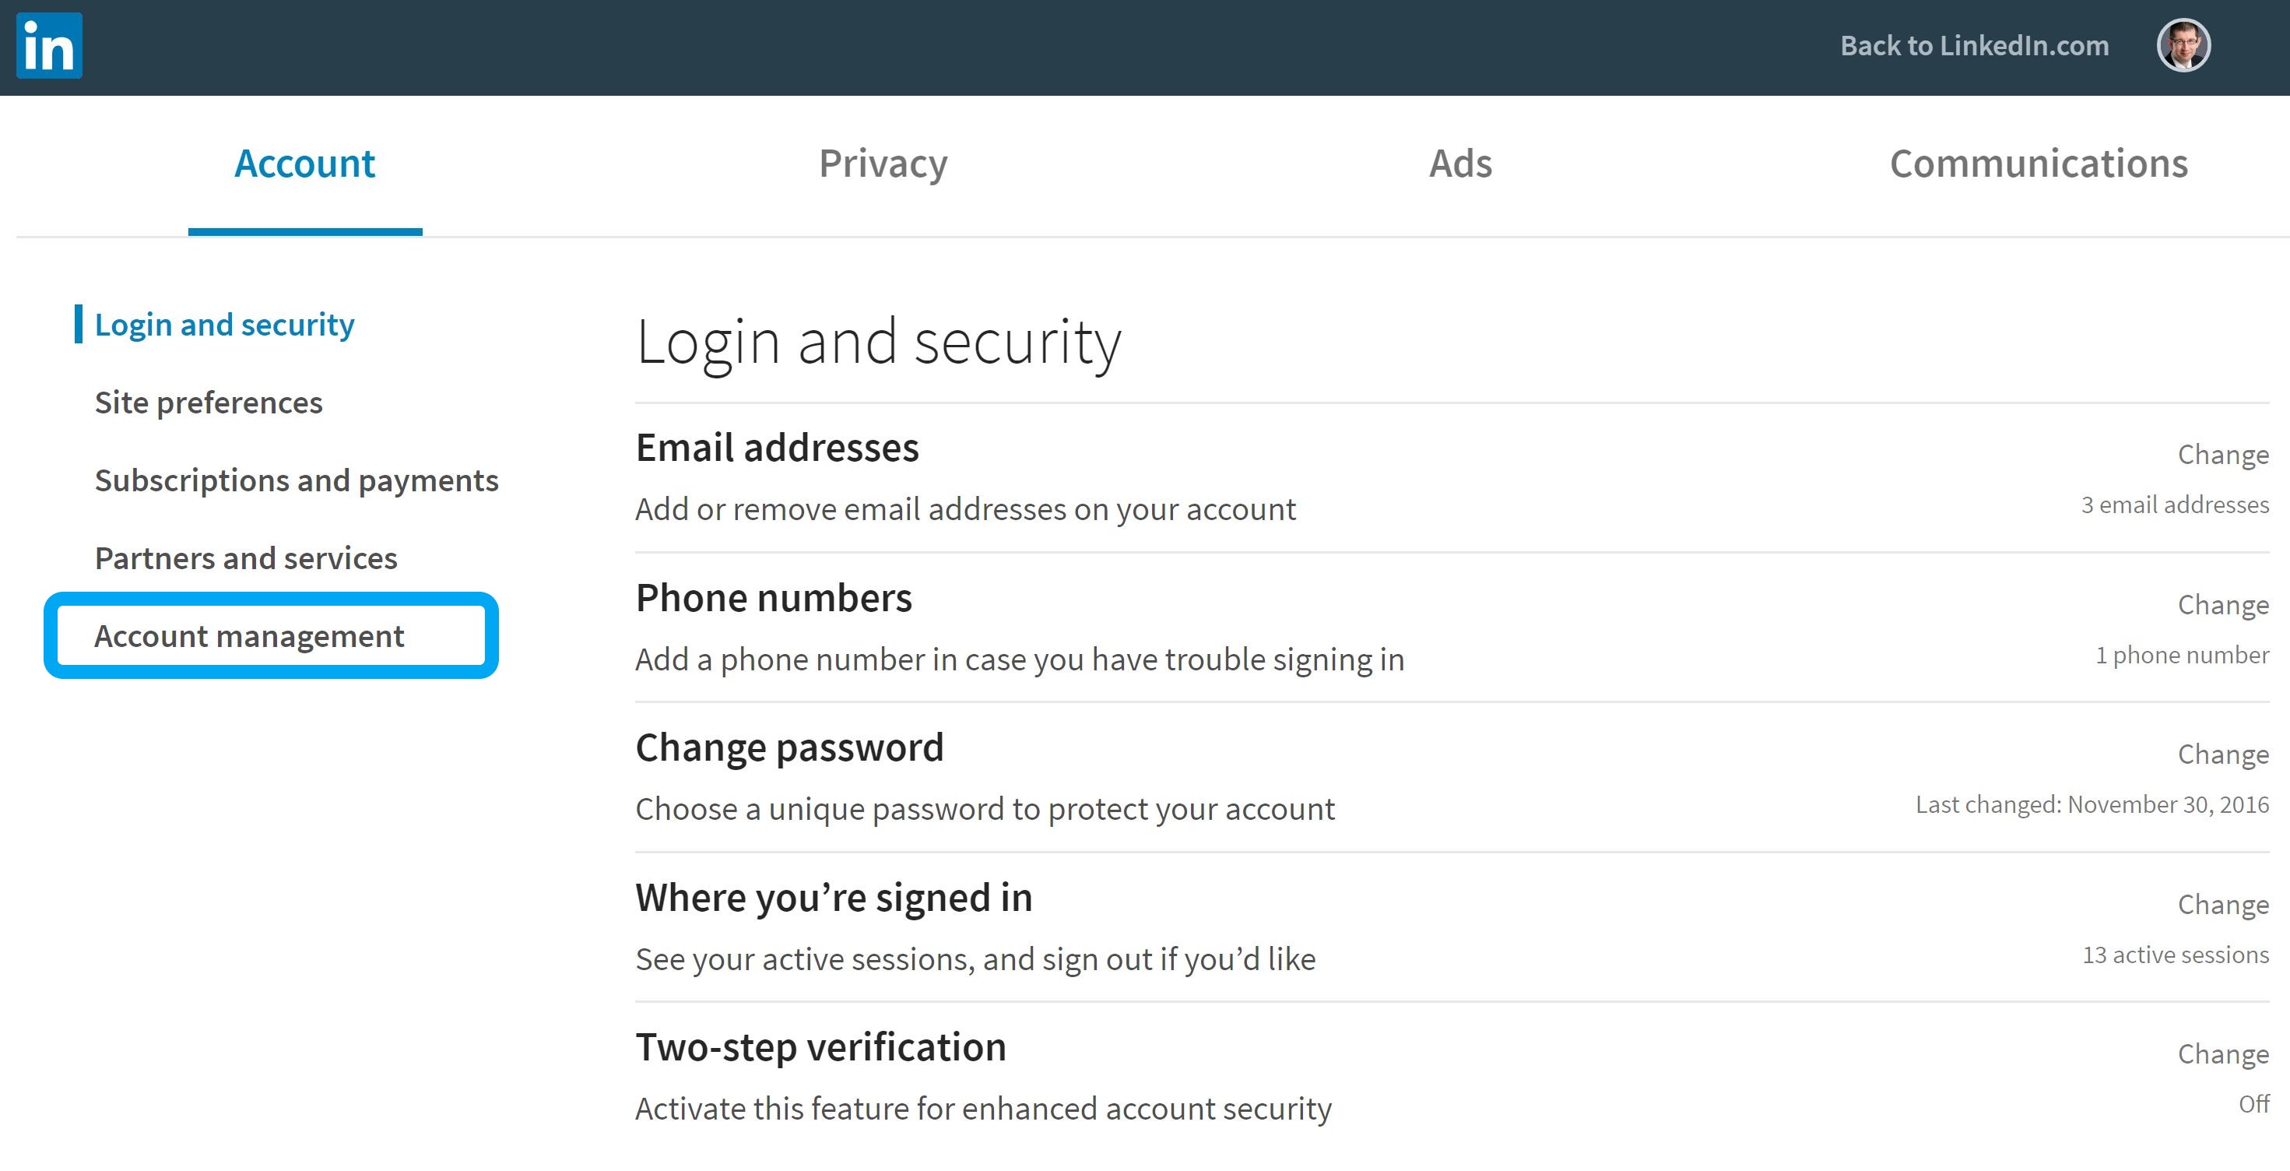Open Login and security section
Image resolution: width=2290 pixels, height=1171 pixels.
click(224, 325)
